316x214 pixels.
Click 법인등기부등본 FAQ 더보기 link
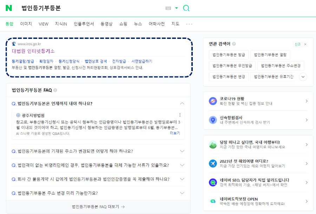98,207
